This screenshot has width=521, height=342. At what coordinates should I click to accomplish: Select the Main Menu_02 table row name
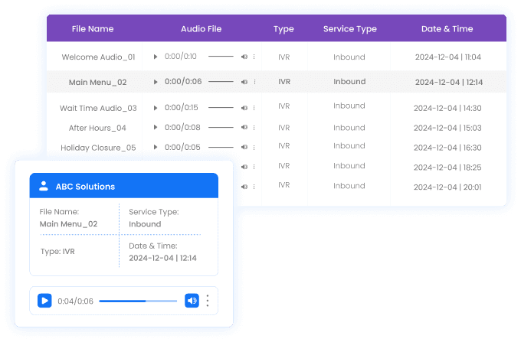coord(98,83)
